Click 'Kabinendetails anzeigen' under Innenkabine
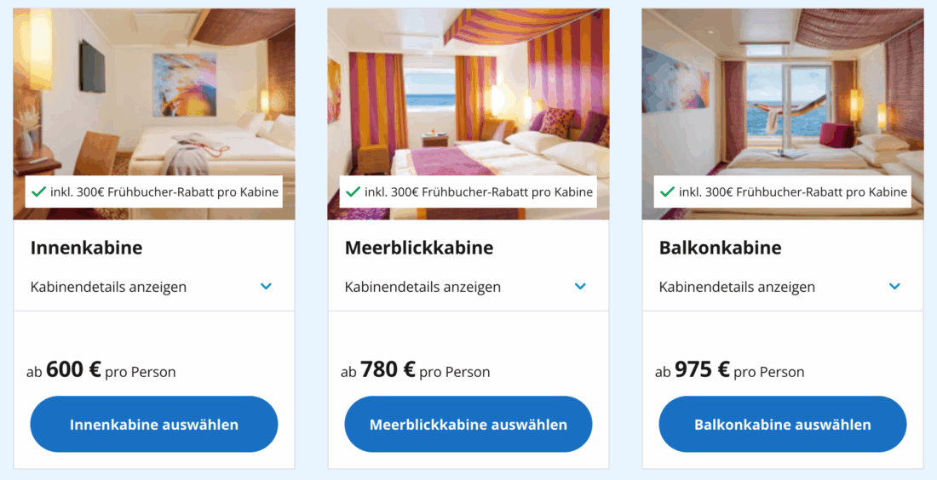937x480 pixels. 108,287
